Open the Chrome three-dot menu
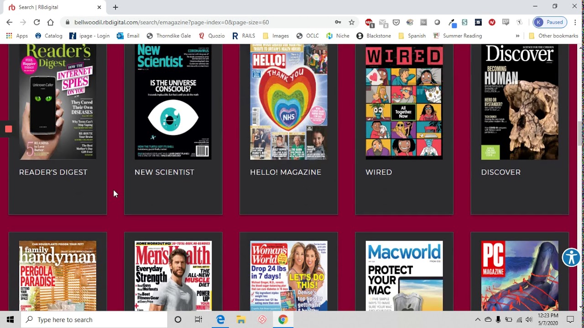Image resolution: width=584 pixels, height=328 pixels. (575, 22)
